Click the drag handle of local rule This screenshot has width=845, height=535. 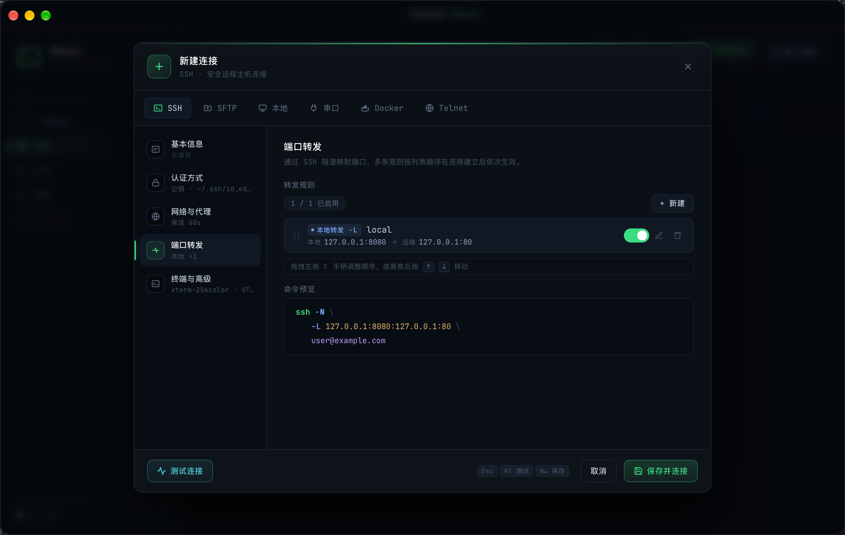point(296,235)
